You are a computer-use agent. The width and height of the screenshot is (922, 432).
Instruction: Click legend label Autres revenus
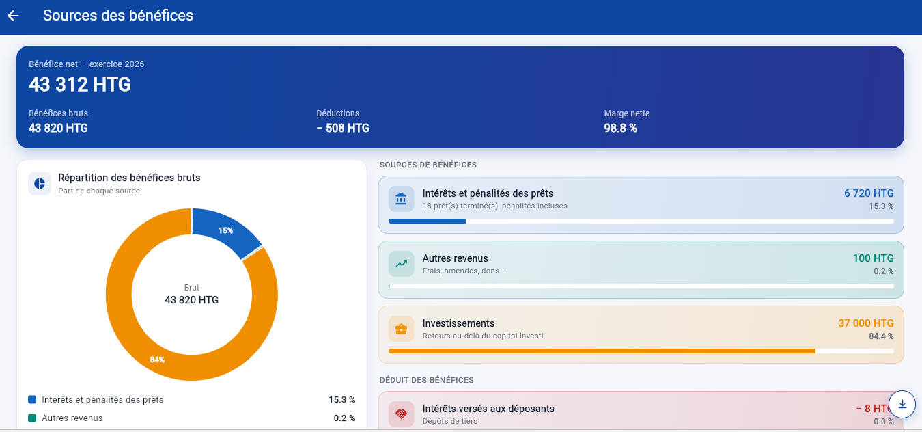click(x=72, y=418)
